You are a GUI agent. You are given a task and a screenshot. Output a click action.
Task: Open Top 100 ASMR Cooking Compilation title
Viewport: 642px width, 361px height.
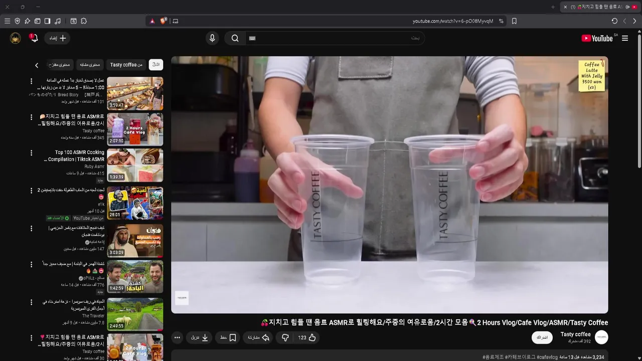click(x=74, y=156)
